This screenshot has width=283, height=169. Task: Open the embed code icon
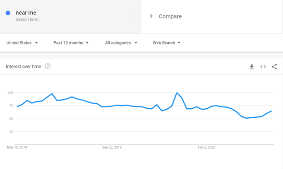click(263, 67)
